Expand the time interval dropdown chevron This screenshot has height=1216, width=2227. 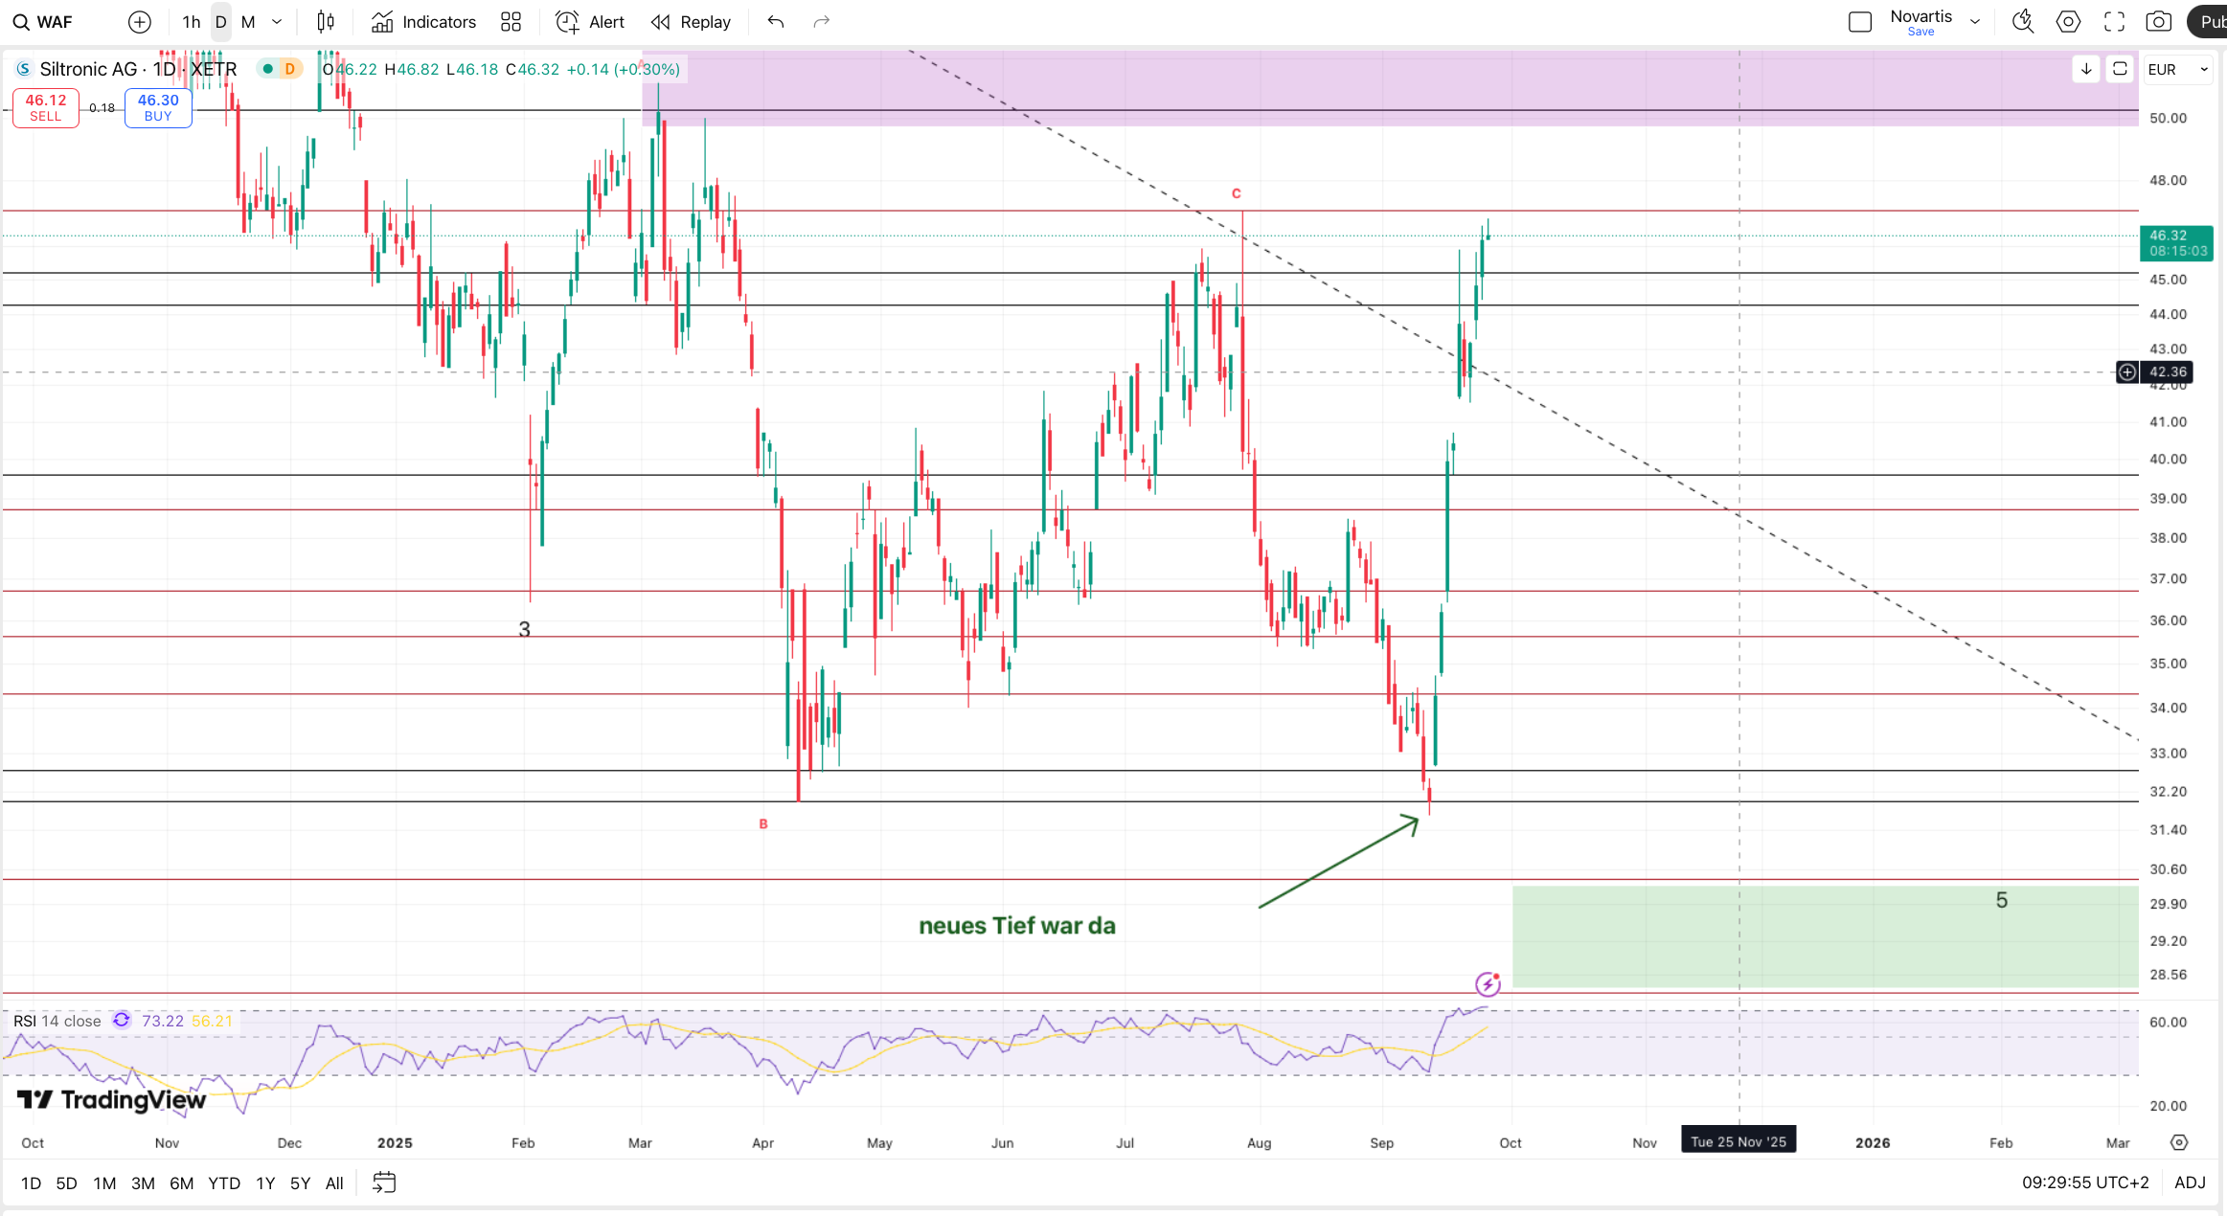click(277, 22)
